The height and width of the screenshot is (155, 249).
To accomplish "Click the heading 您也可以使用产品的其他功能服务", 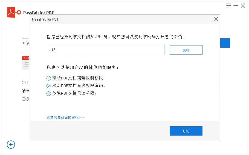I will pos(83,67).
